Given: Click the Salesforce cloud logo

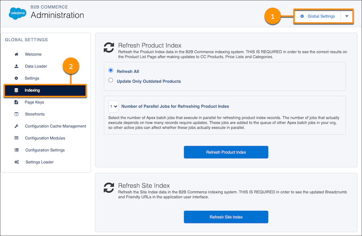Looking at the screenshot, I should (18, 13).
